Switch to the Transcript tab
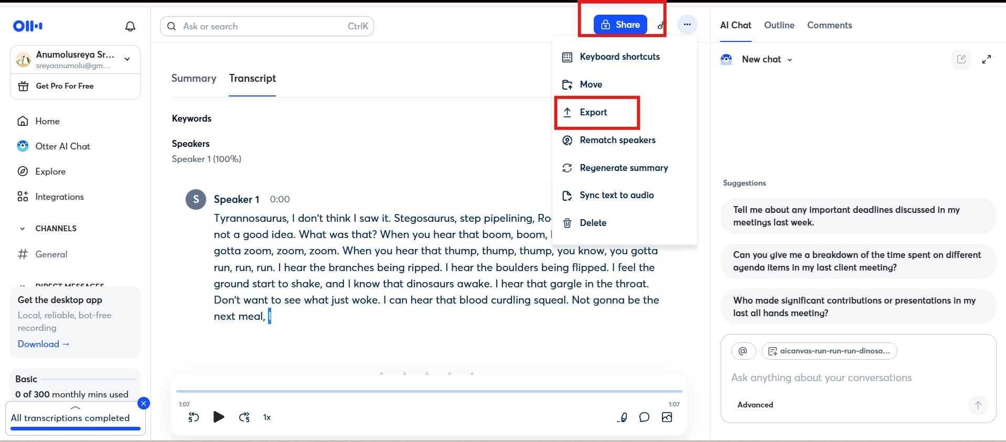 tap(252, 78)
